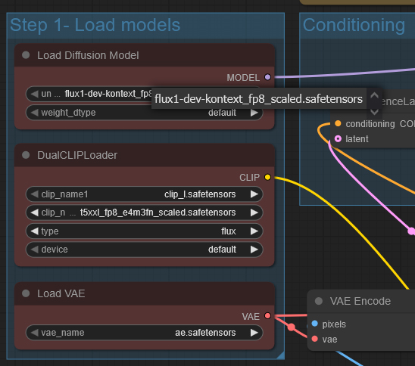This screenshot has width=415, height=366.
Task: Click the VAE Encode node title
Action: (360, 301)
